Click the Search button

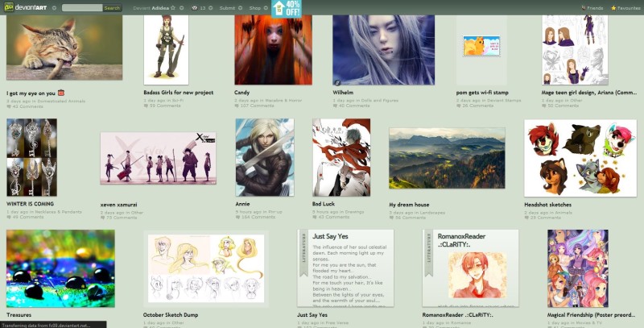point(112,7)
